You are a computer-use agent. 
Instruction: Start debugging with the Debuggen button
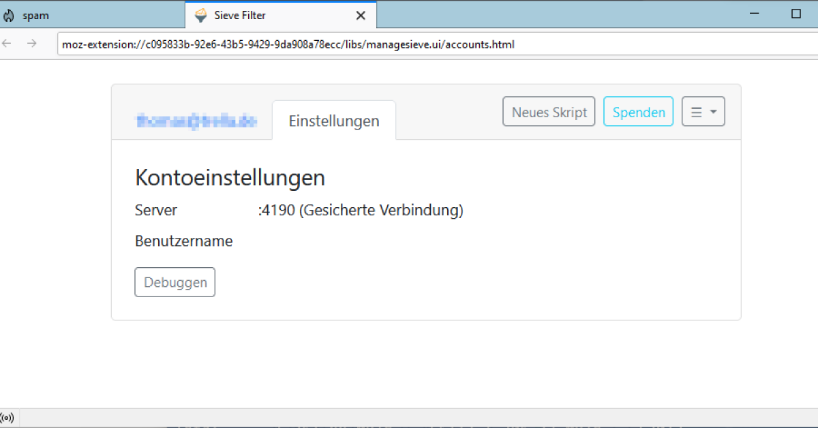pyautogui.click(x=175, y=282)
